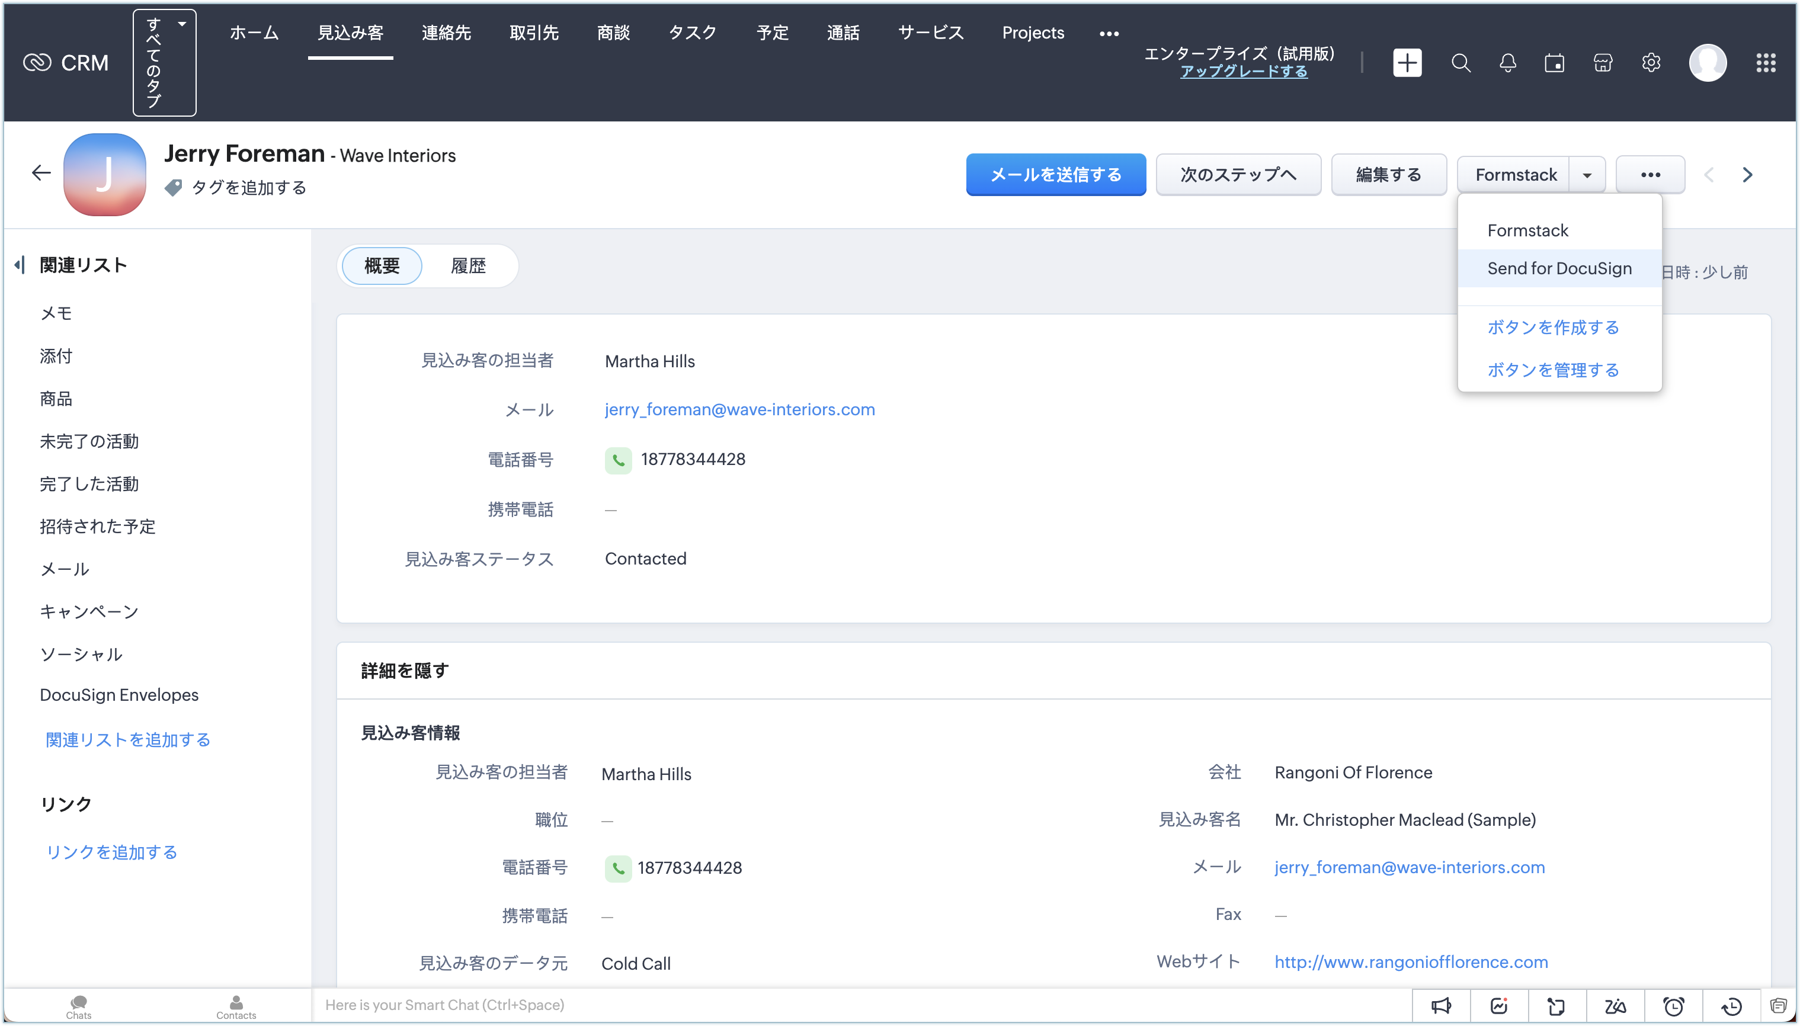
Task: Open the calendar icon in top bar
Action: click(1554, 63)
